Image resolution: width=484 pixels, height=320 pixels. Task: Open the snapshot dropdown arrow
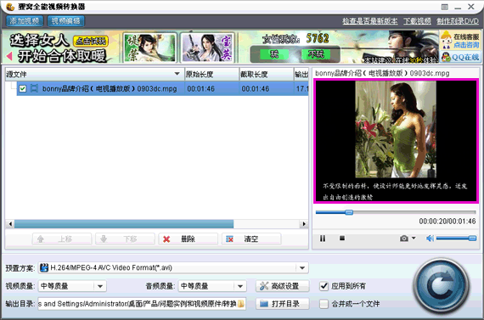coord(414,238)
